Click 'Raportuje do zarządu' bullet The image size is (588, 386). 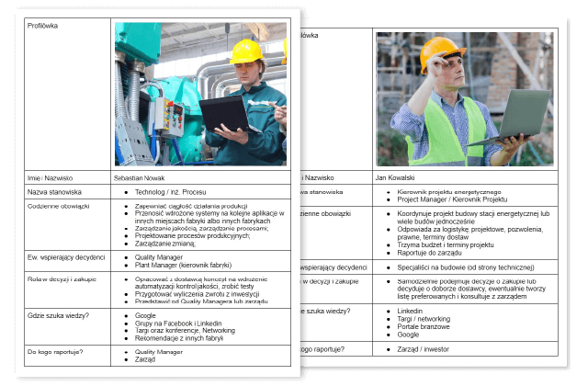coord(429,252)
